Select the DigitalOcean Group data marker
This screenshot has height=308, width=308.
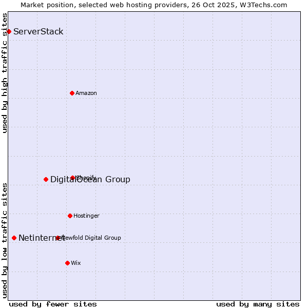46,179
